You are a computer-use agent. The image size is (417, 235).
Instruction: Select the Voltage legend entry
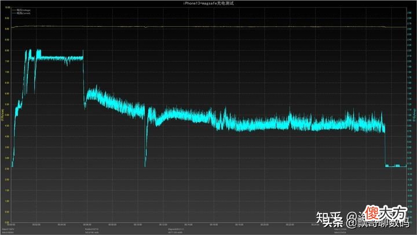(21, 10)
